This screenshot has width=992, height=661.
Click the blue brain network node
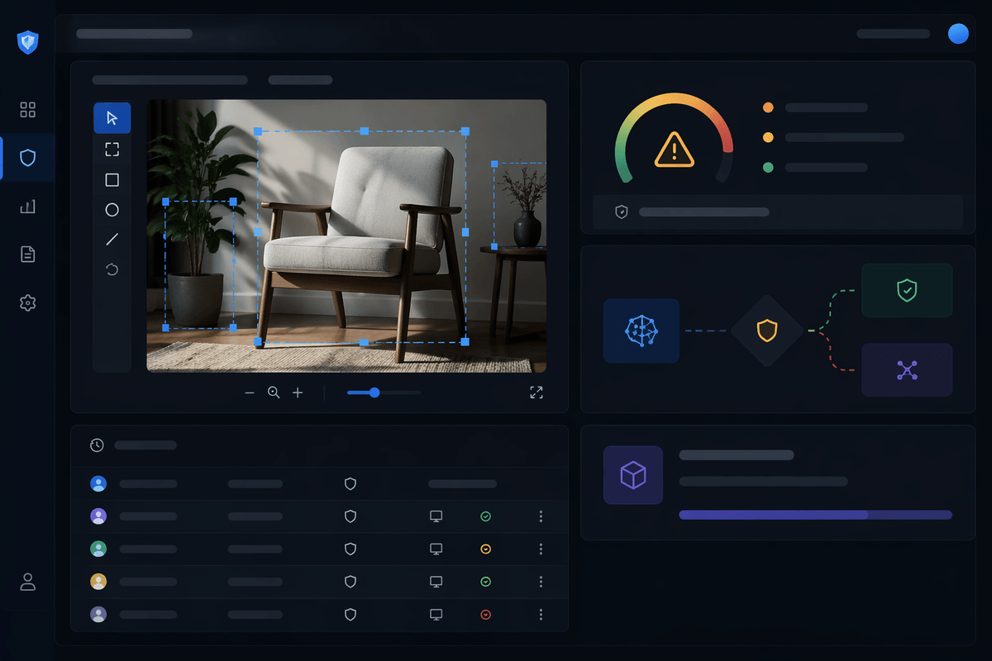[641, 330]
